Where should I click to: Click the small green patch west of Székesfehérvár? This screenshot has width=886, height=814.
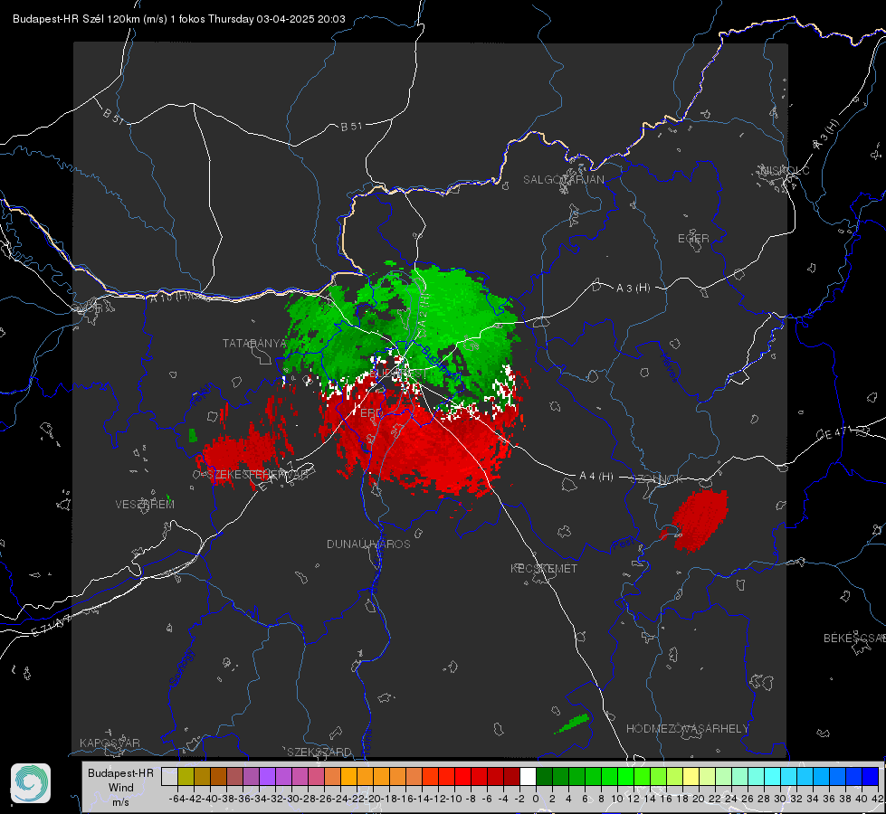pos(193,436)
